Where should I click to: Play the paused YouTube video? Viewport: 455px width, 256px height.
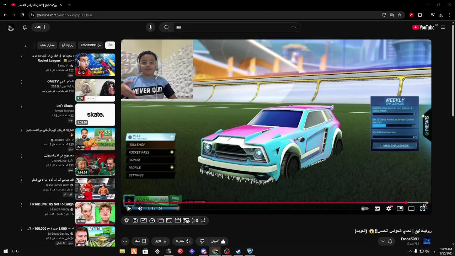(129, 209)
